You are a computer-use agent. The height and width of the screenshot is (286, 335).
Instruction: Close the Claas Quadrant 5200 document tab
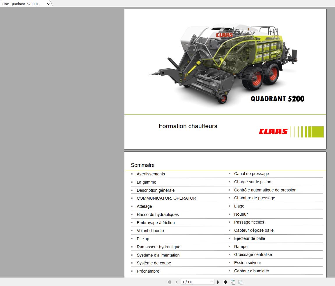pos(48,4)
